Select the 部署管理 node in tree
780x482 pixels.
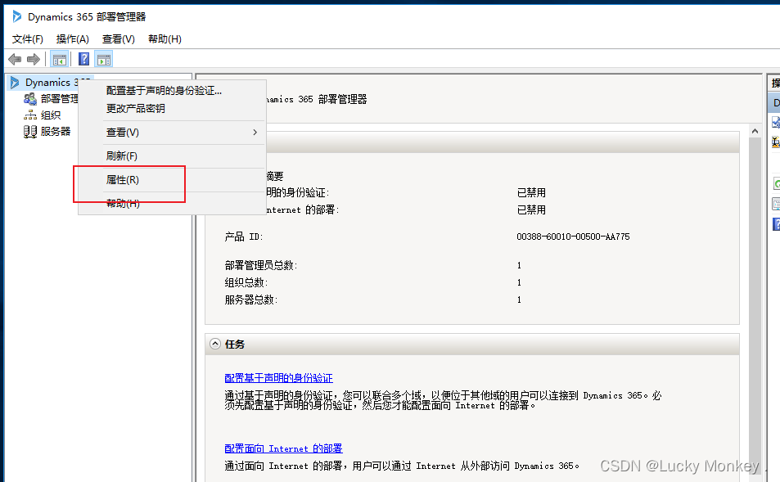click(x=59, y=98)
